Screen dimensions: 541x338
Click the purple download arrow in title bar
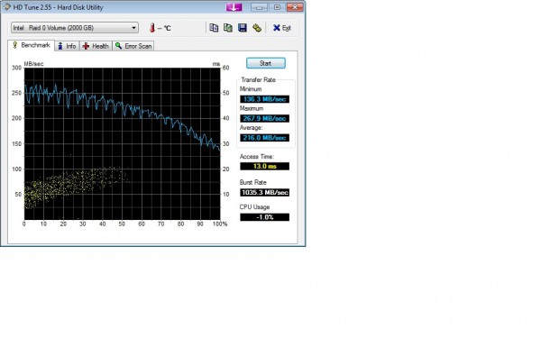[x=234, y=7]
